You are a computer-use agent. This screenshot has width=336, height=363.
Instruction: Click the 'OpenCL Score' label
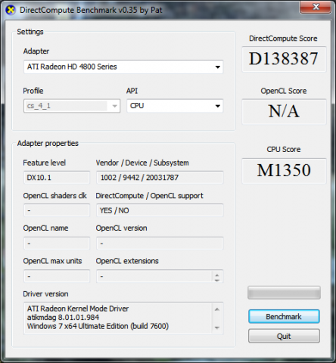pos(284,91)
